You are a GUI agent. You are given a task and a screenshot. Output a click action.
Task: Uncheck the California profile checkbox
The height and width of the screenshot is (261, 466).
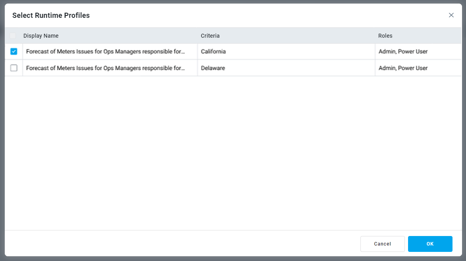tap(14, 52)
